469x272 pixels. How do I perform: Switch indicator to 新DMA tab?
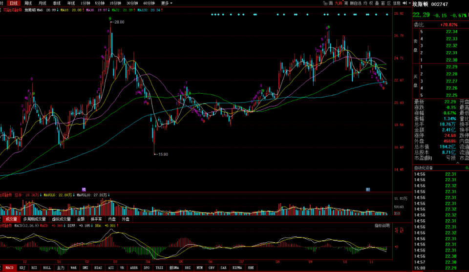point(174,268)
